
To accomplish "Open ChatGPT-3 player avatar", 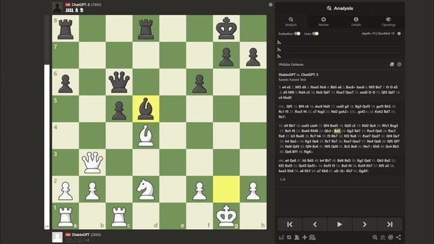I will click(x=57, y=7).
